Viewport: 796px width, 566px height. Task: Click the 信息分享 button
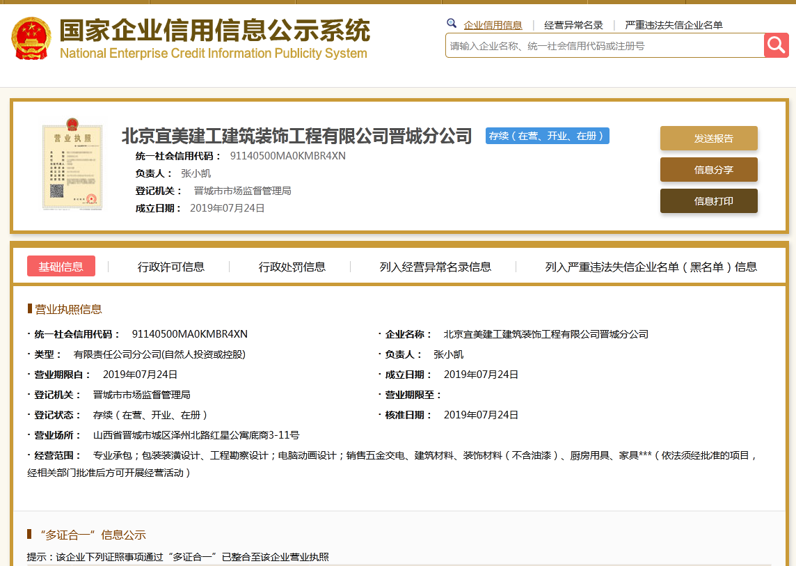(x=709, y=170)
